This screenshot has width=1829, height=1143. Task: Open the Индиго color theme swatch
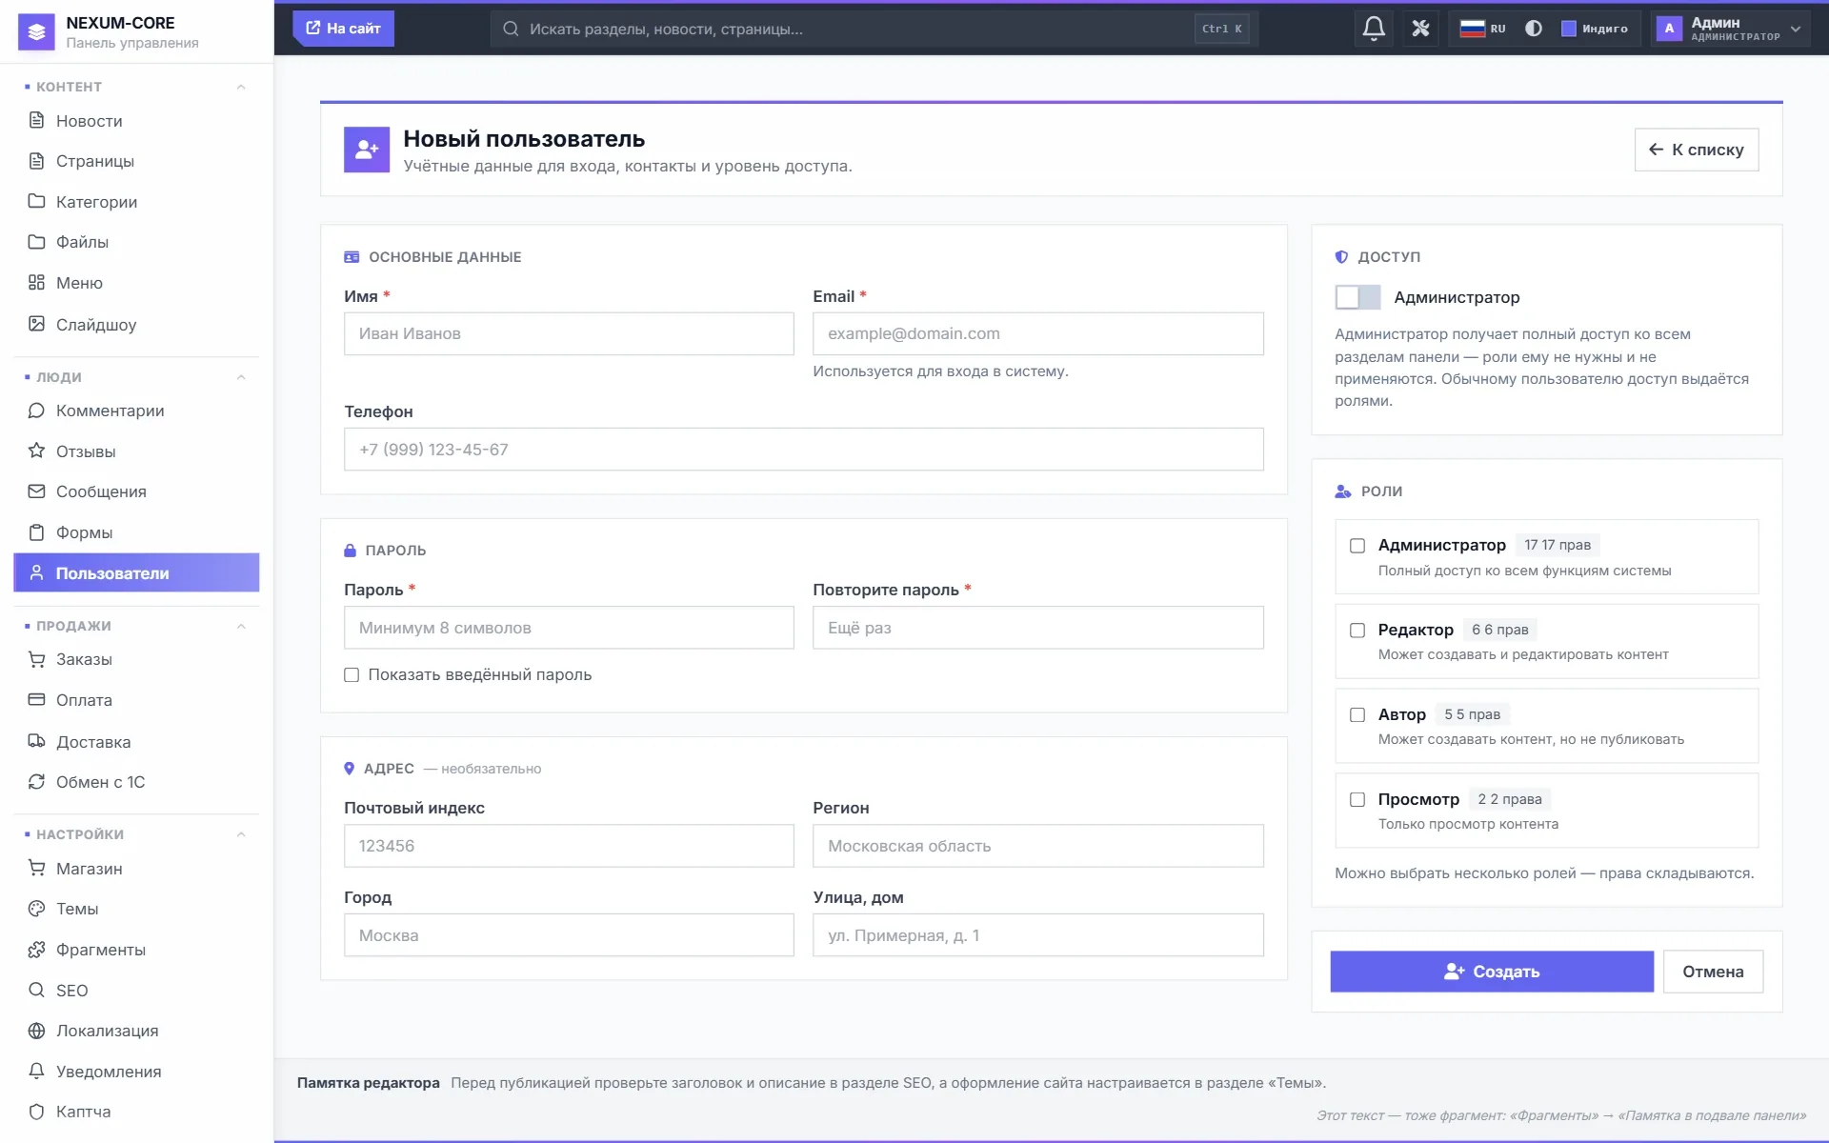[x=1595, y=29]
